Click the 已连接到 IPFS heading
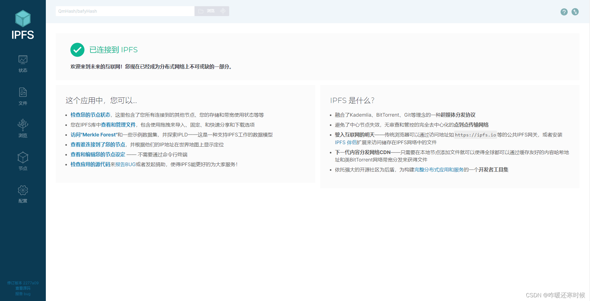 click(113, 50)
